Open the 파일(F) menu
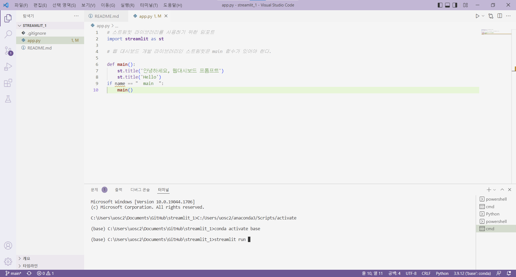Viewport: 516px width, 277px height. click(21, 5)
